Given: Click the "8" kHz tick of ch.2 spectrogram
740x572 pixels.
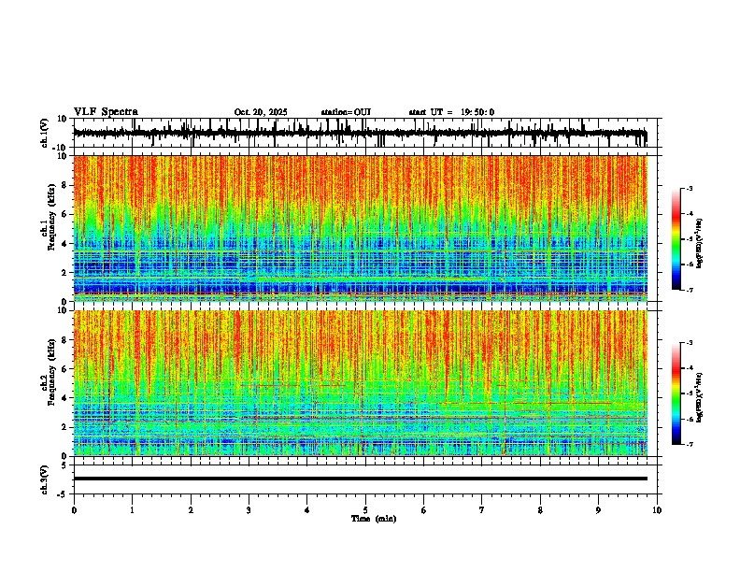Looking at the screenshot, I should tap(65, 340).
